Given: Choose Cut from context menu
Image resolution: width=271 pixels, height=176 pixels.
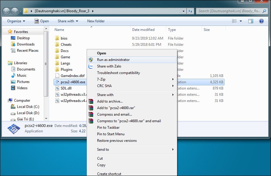Looking at the screenshot, I should click(x=132, y=158).
